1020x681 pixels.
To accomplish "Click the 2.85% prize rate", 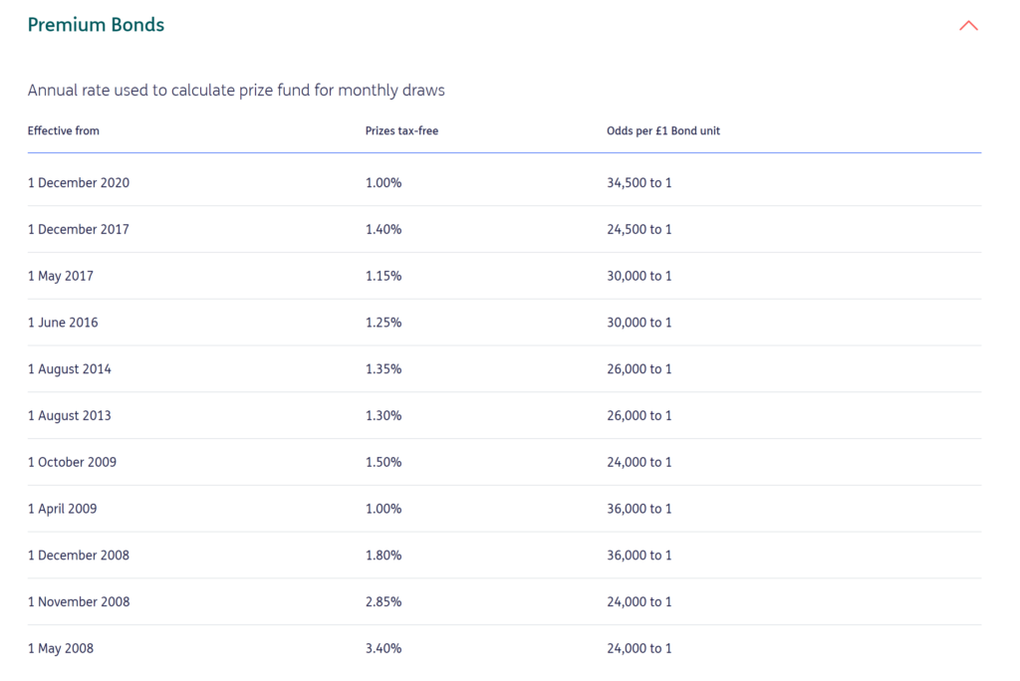I will tap(383, 602).
